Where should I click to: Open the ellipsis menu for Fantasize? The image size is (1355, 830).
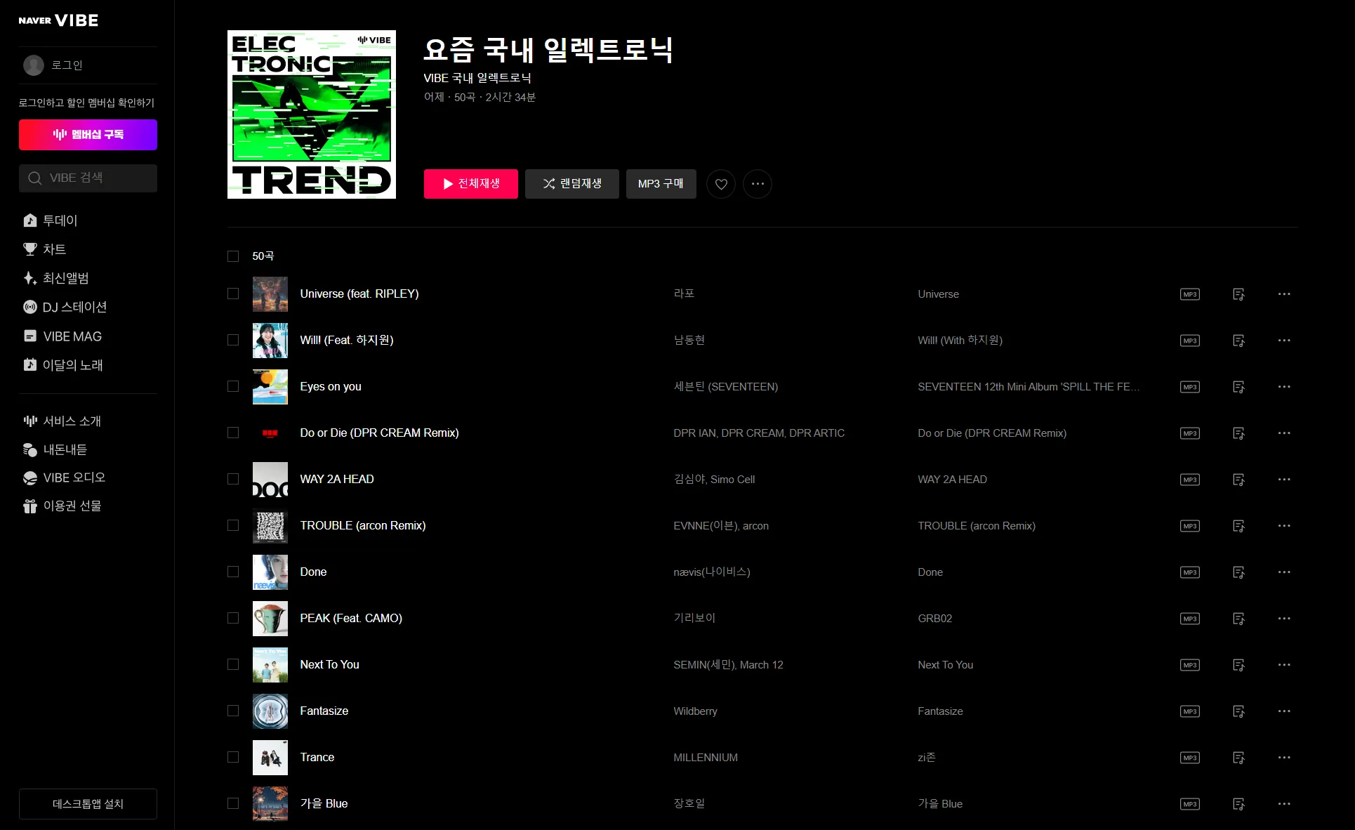pos(1284,711)
